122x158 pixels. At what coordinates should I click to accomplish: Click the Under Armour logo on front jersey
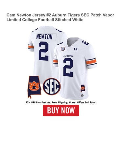pos(76,49)
